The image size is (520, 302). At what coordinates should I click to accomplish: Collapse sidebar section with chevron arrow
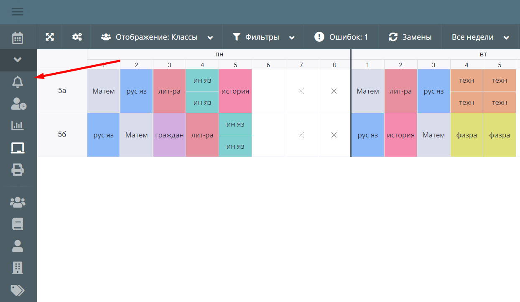[18, 60]
